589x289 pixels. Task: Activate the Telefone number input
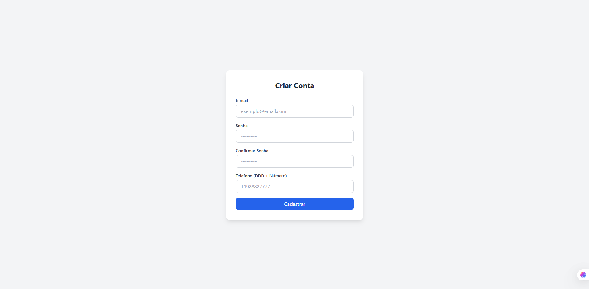pyautogui.click(x=294, y=186)
